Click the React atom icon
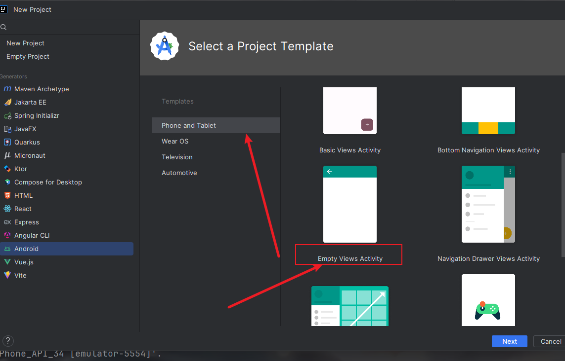 [x=7, y=209]
